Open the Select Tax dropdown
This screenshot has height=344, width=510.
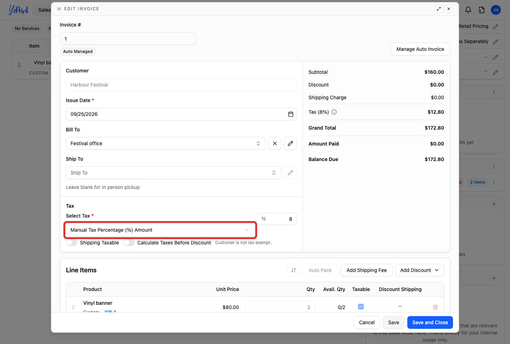click(160, 230)
